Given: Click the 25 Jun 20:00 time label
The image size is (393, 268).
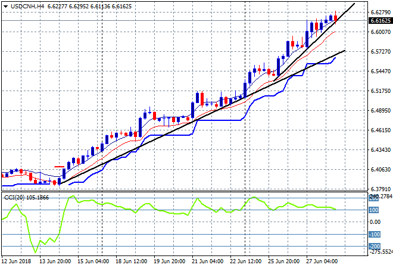Looking at the screenshot, I should [x=284, y=261].
